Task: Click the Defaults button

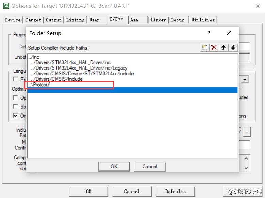Action: (x=175, y=192)
